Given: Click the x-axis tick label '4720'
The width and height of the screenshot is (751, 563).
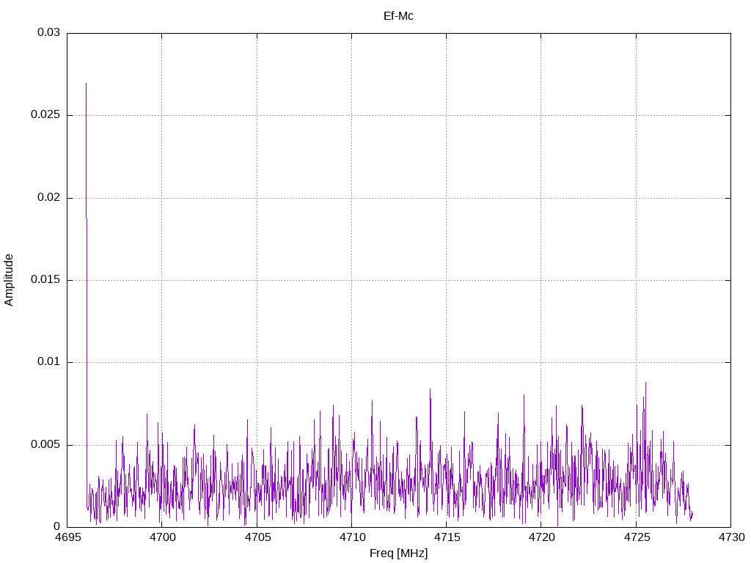Looking at the screenshot, I should coord(542,537).
